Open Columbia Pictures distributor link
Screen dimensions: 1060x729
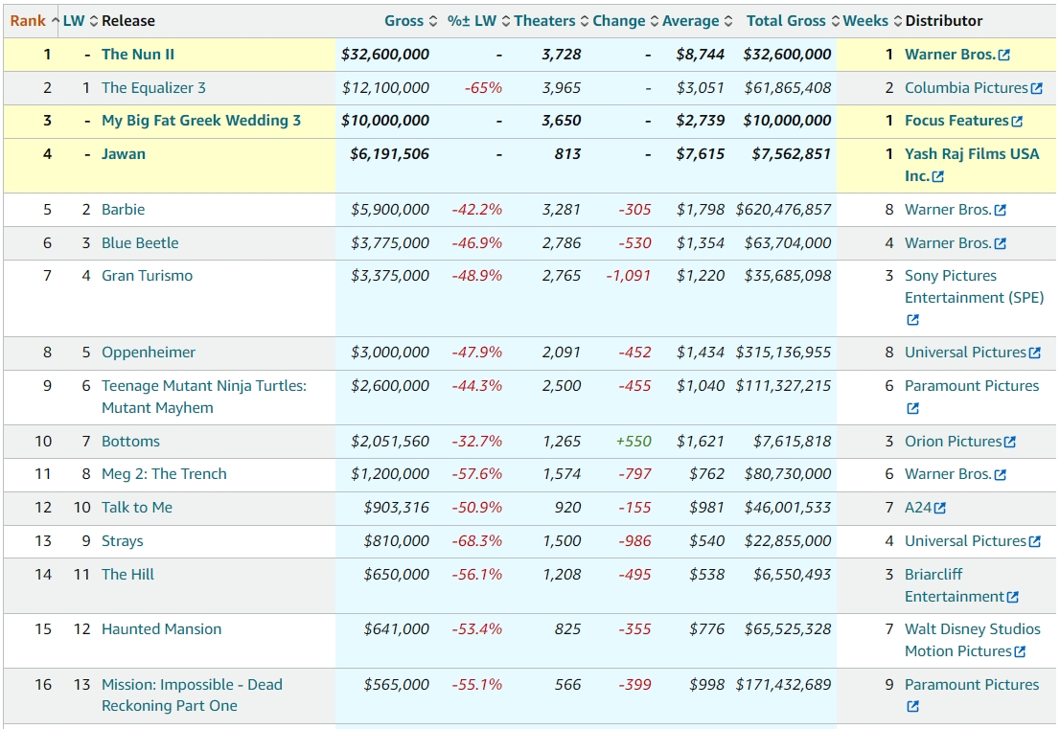click(x=966, y=88)
